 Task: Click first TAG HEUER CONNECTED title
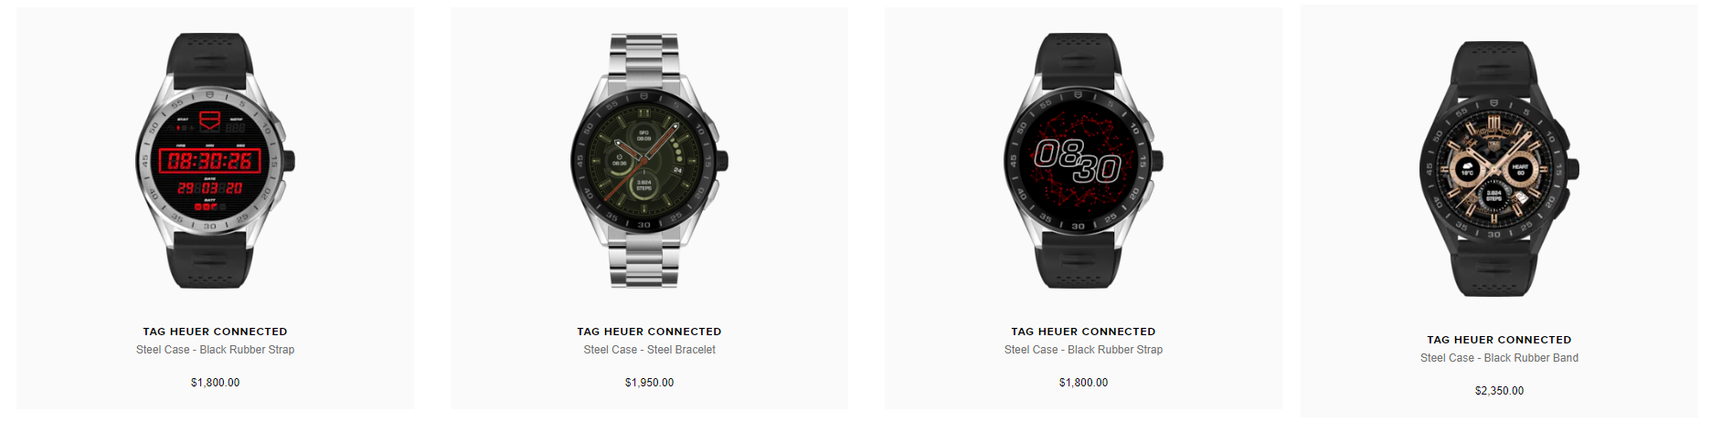[x=215, y=332]
